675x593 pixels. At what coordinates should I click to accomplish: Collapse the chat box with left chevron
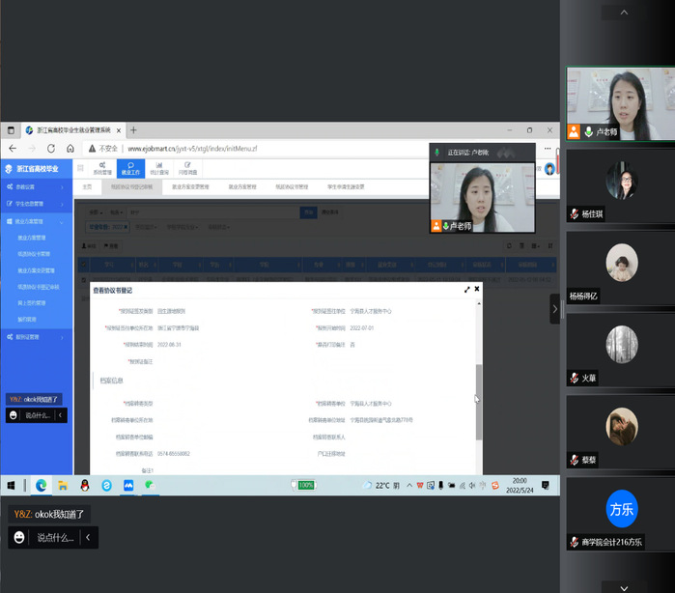(88, 537)
